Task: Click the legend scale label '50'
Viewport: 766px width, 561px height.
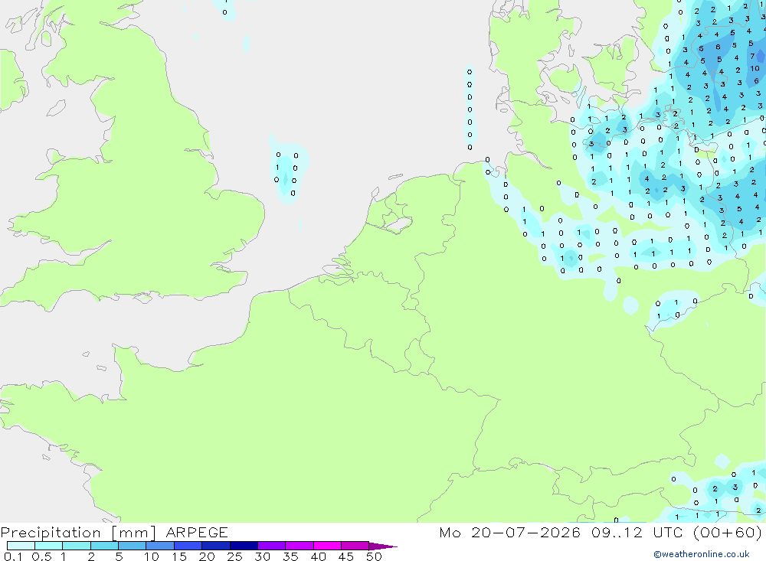Action: coord(374,556)
